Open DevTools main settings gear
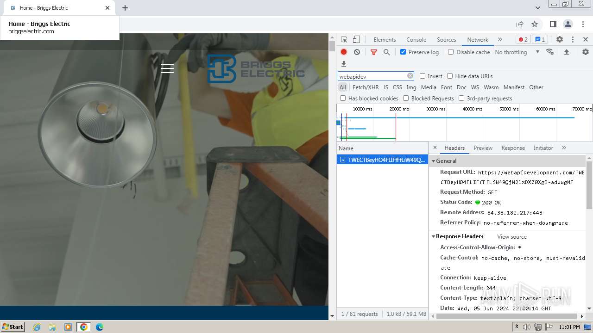The image size is (593, 333). click(559, 39)
